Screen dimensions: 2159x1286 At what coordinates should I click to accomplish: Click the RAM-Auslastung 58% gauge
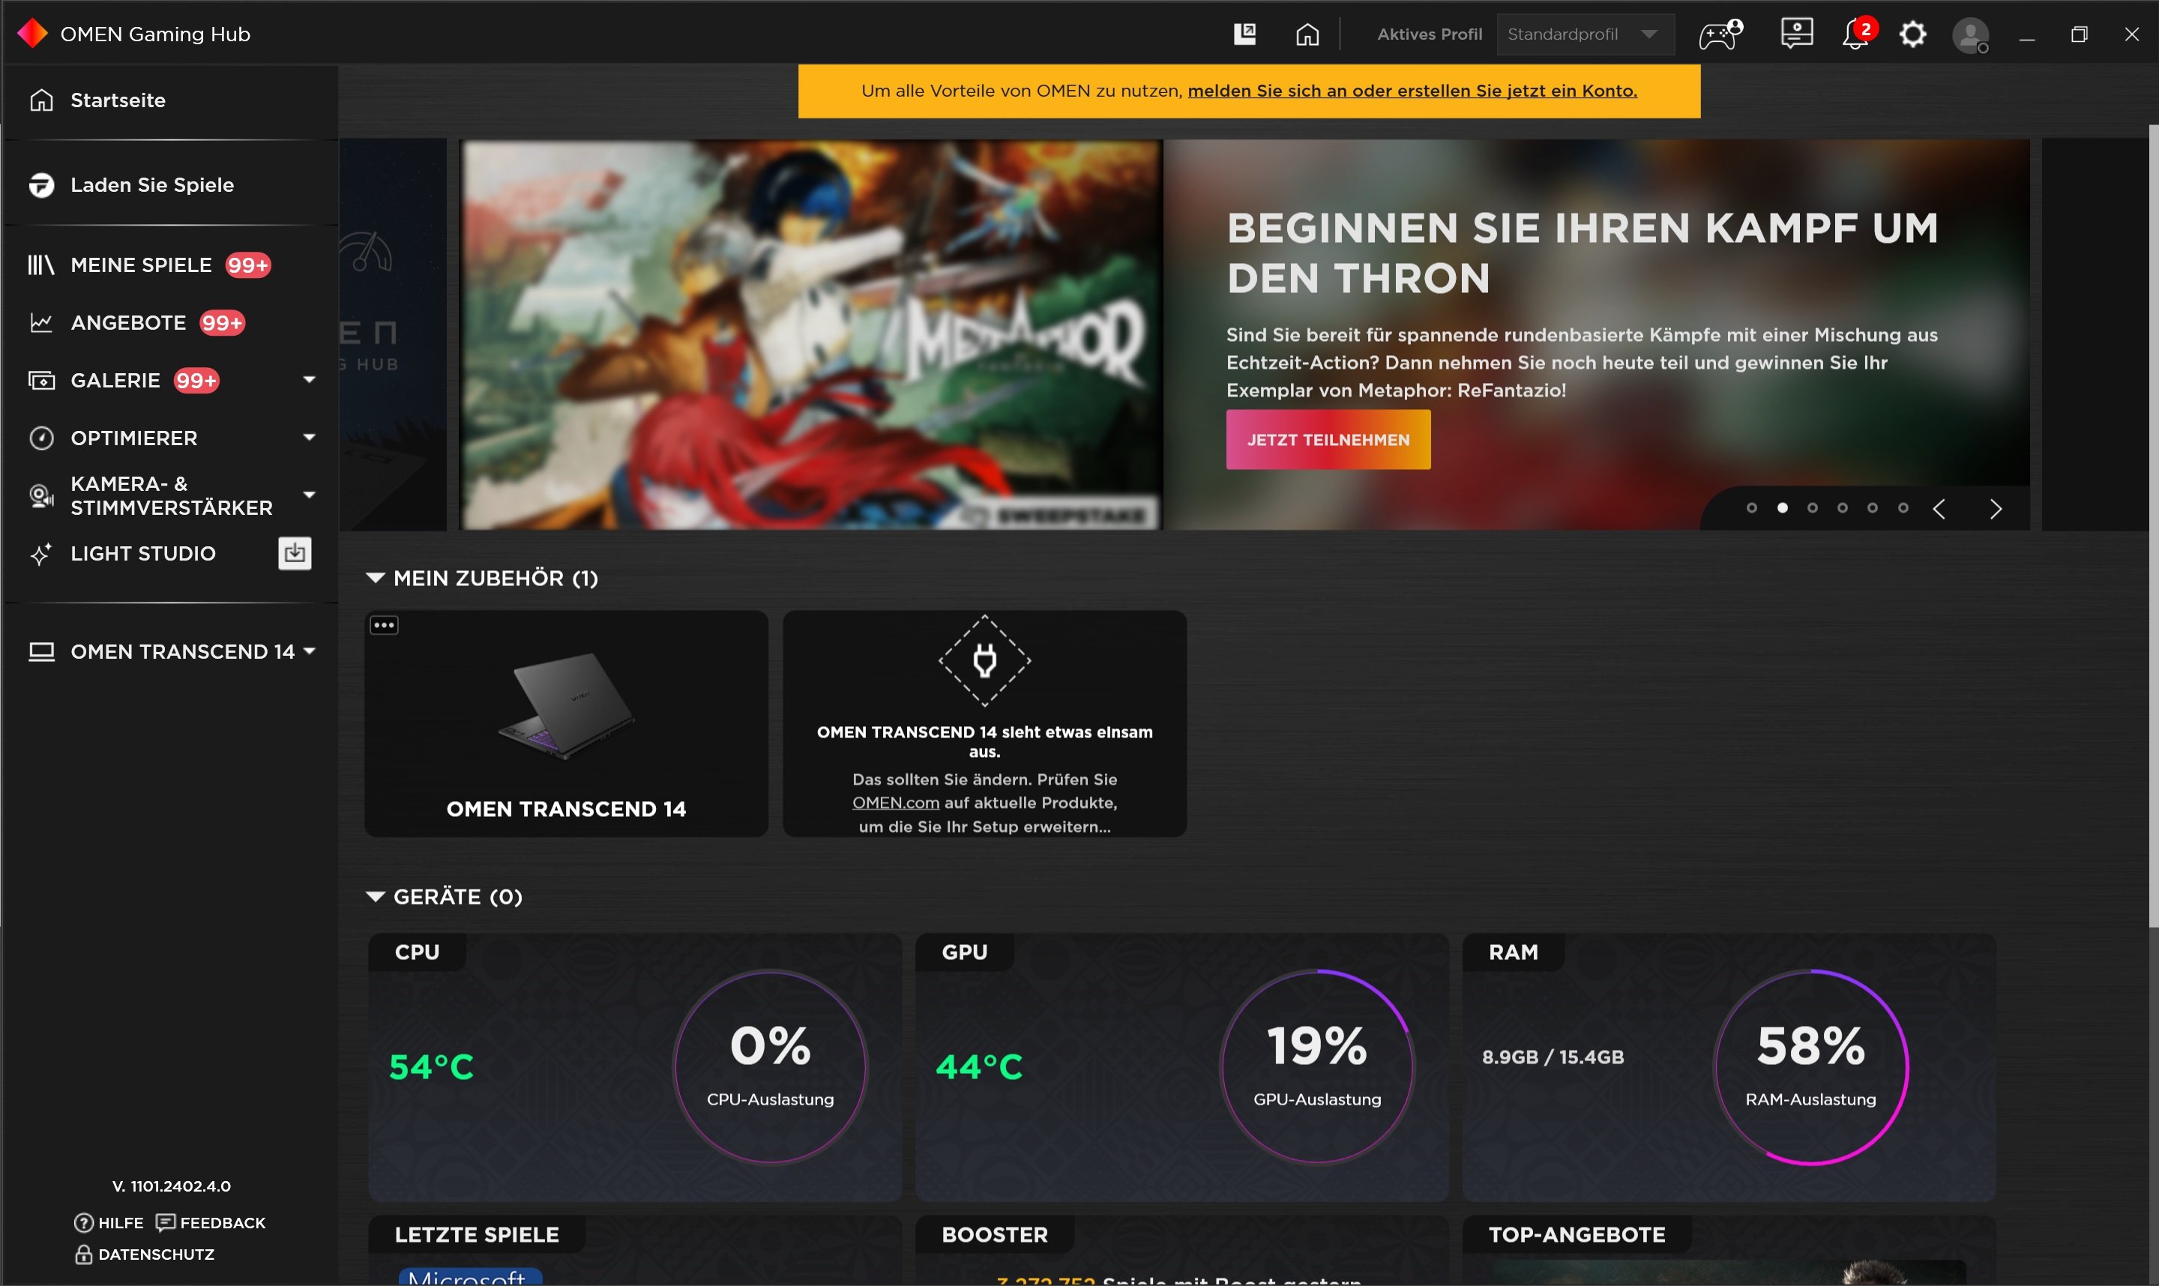tap(1810, 1066)
